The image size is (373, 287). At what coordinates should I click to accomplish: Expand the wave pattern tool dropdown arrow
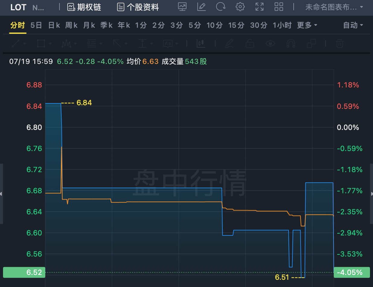75,44
